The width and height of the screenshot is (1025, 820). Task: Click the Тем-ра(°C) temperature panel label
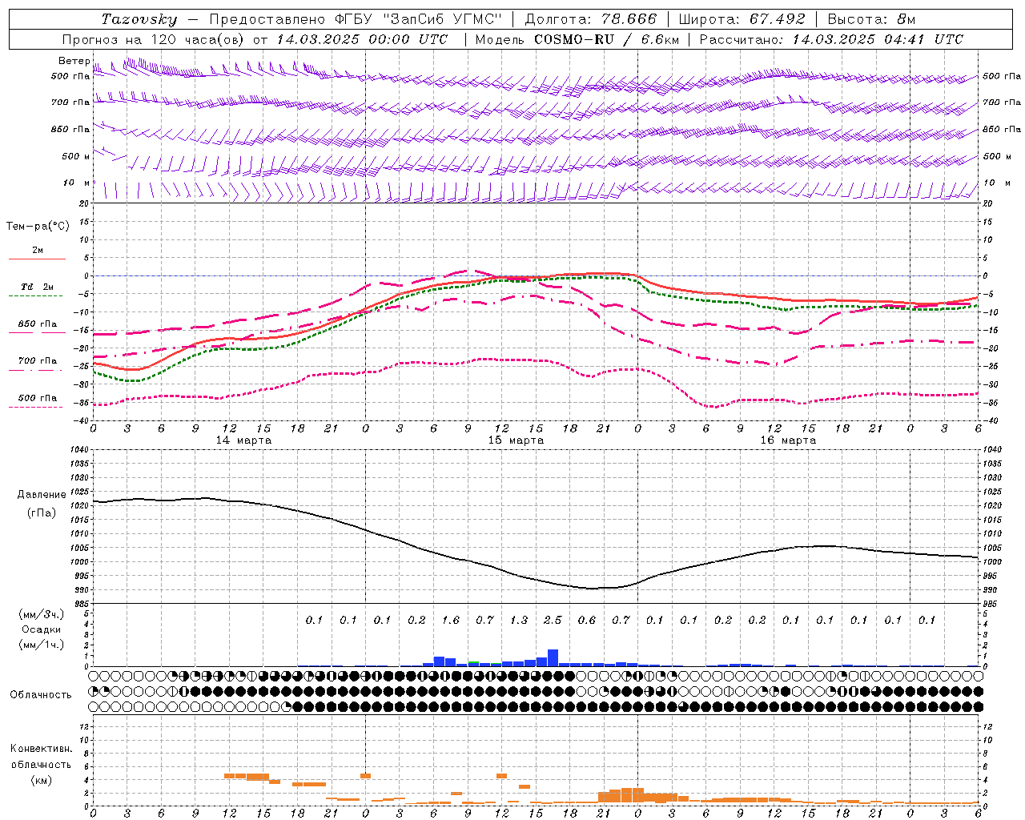click(x=38, y=227)
